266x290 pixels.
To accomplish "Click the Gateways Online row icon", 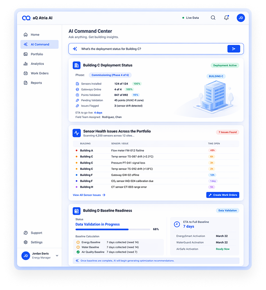I will [77, 89].
